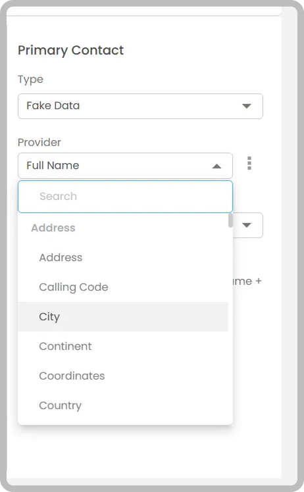Image resolution: width=304 pixels, height=492 pixels.
Task: Pick Country from the provider list
Action: [x=123, y=405]
